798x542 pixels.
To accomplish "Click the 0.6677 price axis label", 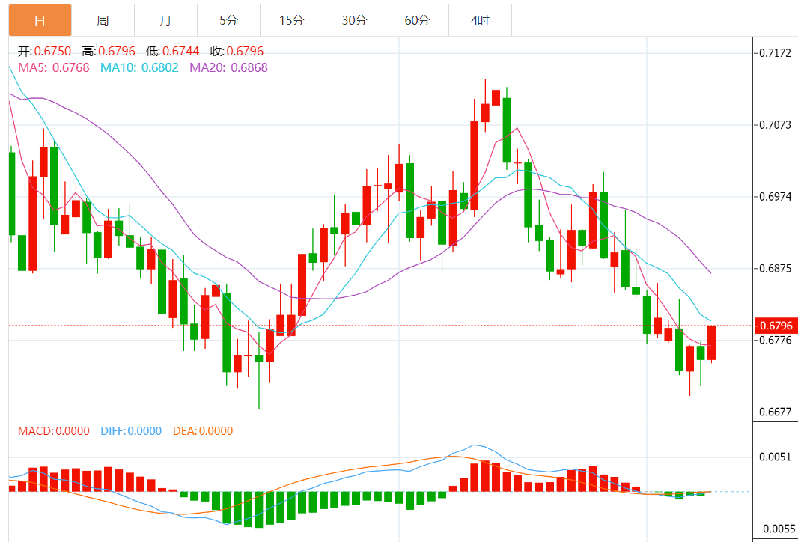I will tap(775, 412).
